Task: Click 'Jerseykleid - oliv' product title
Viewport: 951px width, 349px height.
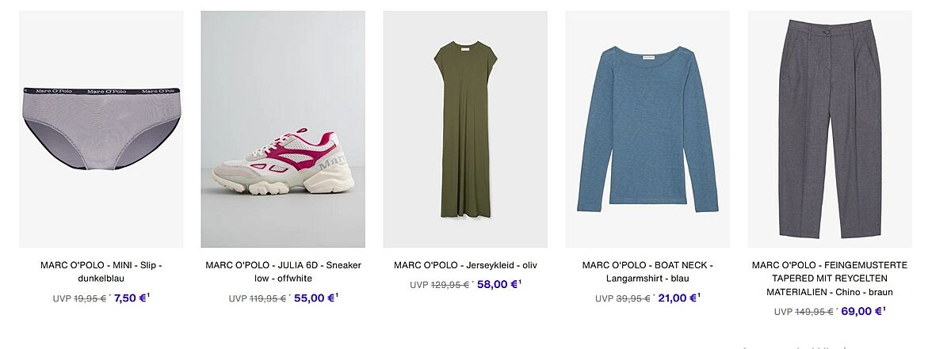Action: 465,265
